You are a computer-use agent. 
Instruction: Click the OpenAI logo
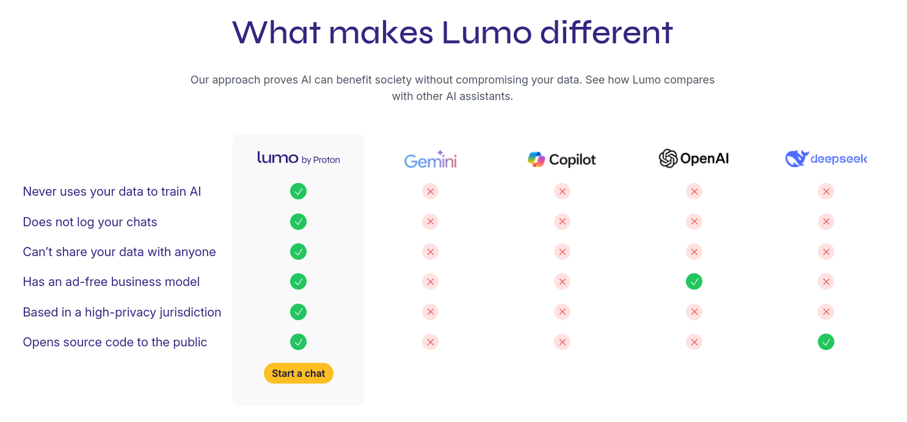click(x=694, y=159)
